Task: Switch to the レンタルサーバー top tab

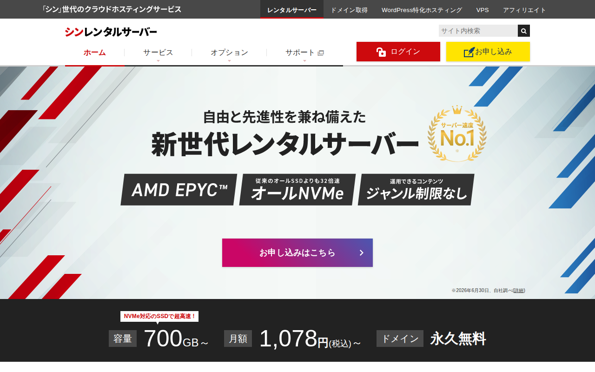Action: click(292, 10)
